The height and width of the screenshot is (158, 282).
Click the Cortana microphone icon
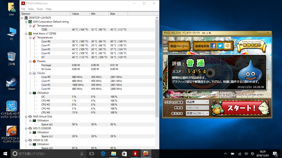click(x=82, y=154)
